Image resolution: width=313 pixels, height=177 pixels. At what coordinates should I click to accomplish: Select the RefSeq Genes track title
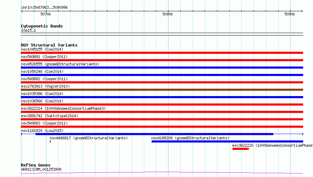click(x=36, y=165)
